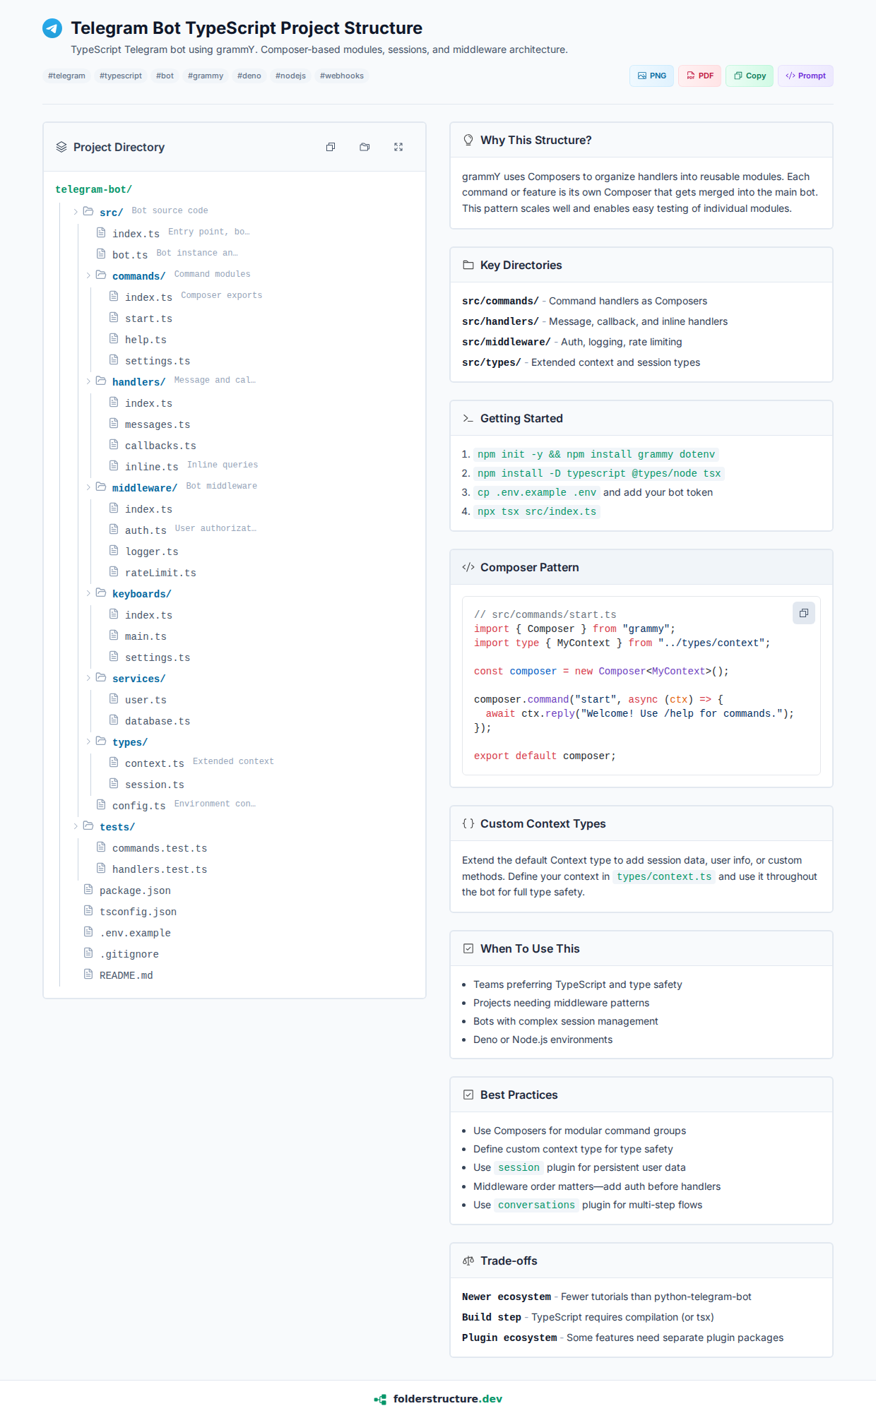Collapse the src/ folder chevron
876x1418 pixels.
[76, 212]
